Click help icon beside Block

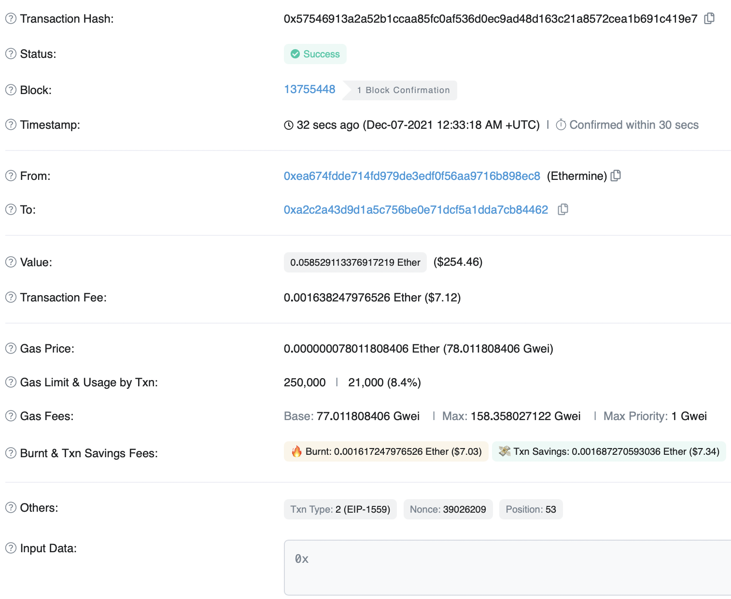pyautogui.click(x=11, y=90)
